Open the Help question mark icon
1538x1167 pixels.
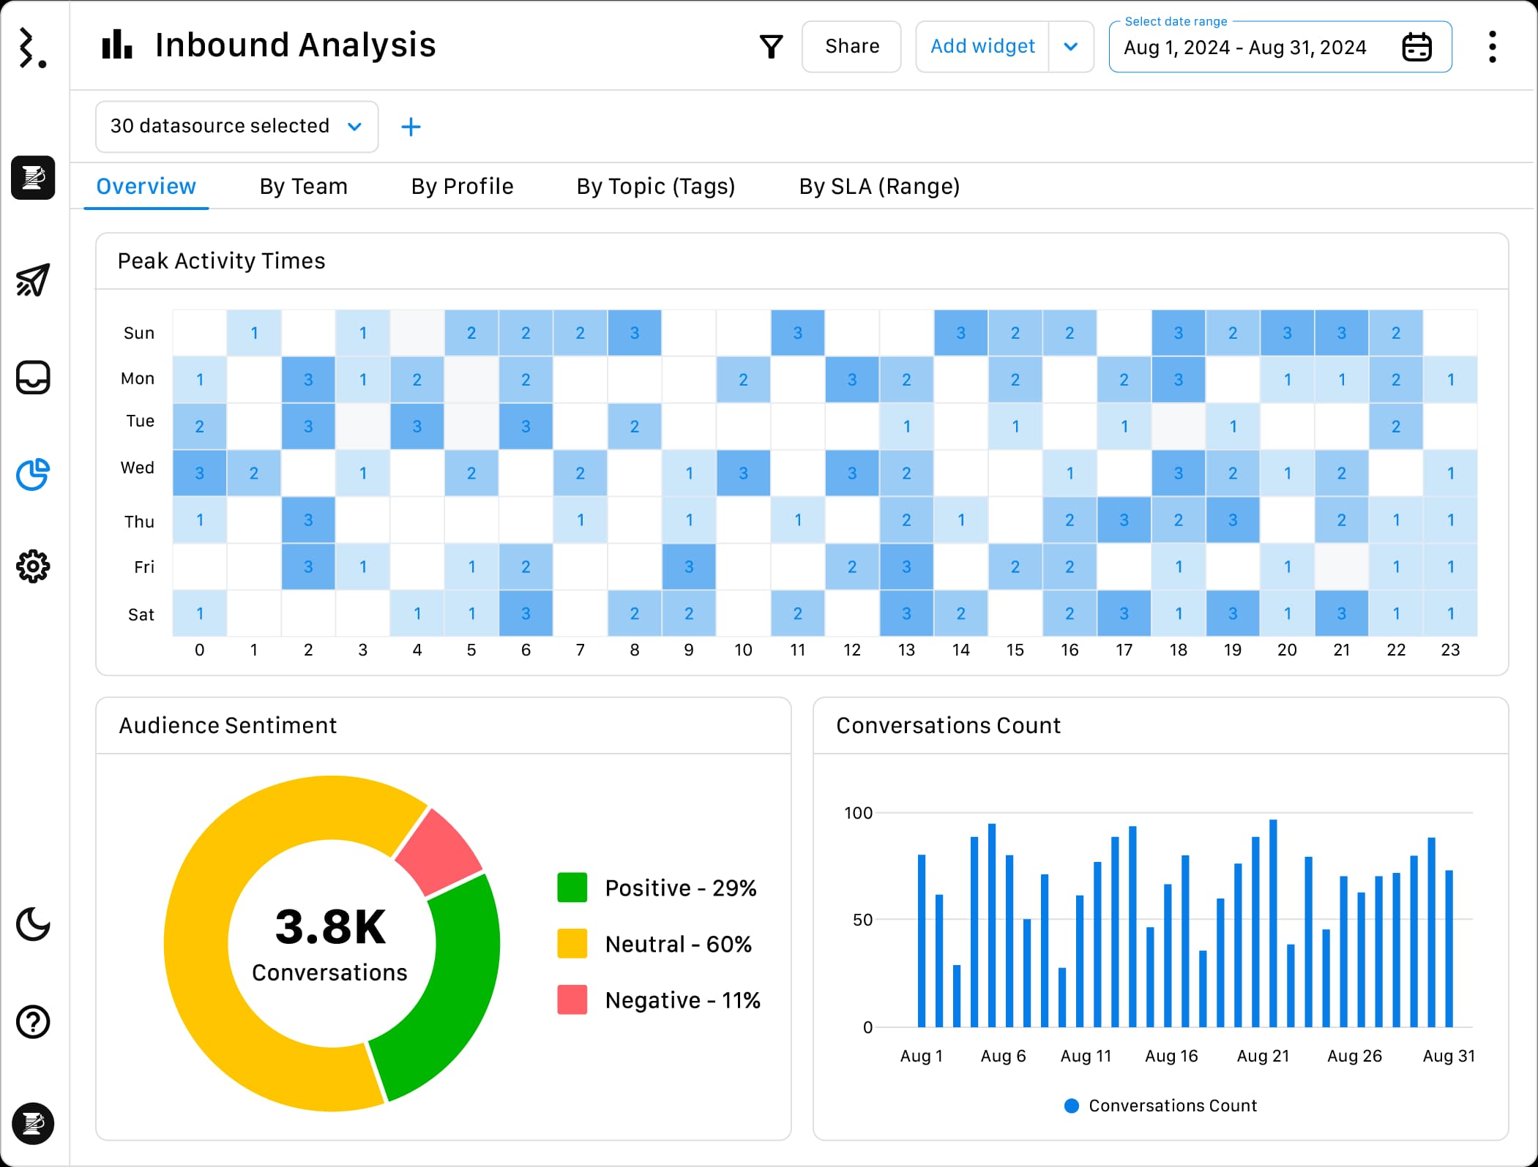[x=33, y=1022]
